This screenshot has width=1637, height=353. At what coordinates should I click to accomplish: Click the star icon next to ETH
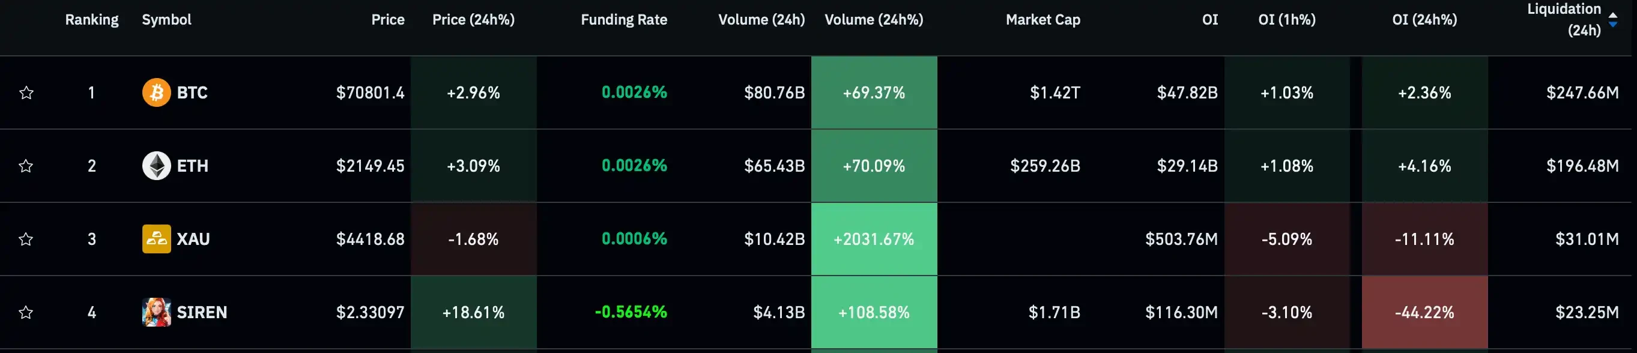26,166
